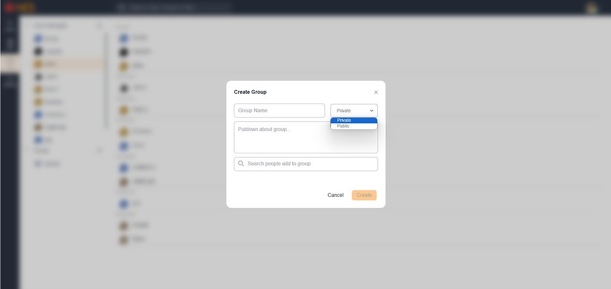Select the Private option in dropdown list
The image size is (611, 289).
click(x=354, y=120)
